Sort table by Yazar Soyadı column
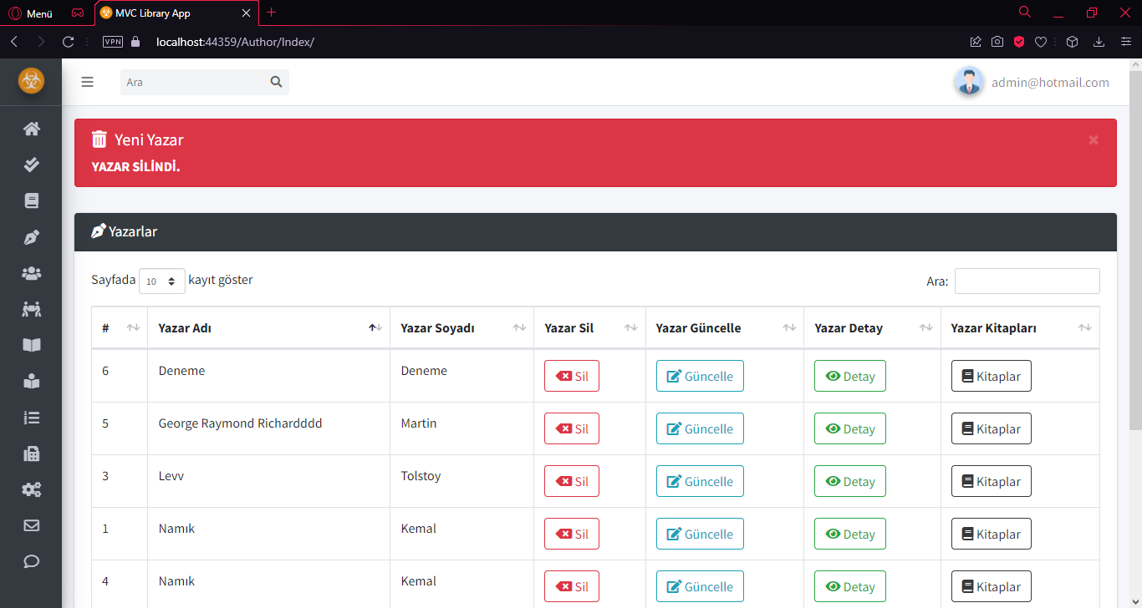Image resolution: width=1142 pixels, height=608 pixels. tap(461, 328)
